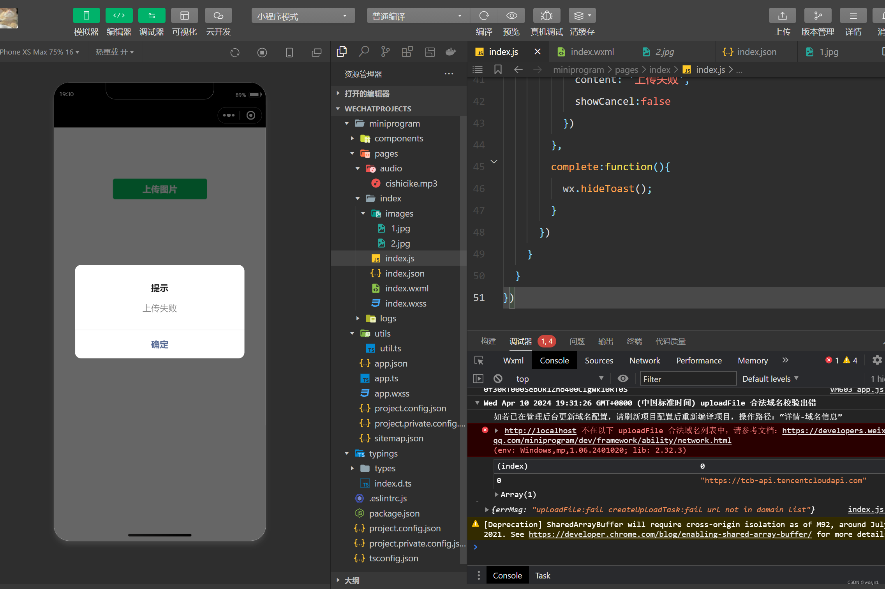Open devtools settings gear icon
The height and width of the screenshot is (589, 885).
point(877,360)
